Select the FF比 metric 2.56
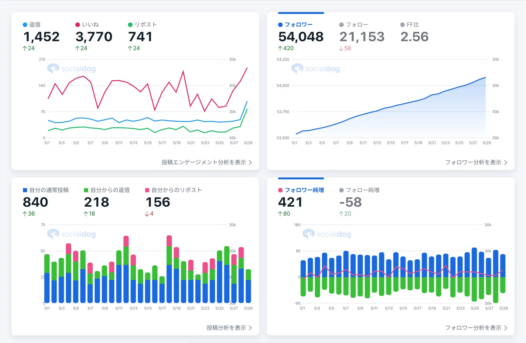The height and width of the screenshot is (343, 526). [x=415, y=37]
